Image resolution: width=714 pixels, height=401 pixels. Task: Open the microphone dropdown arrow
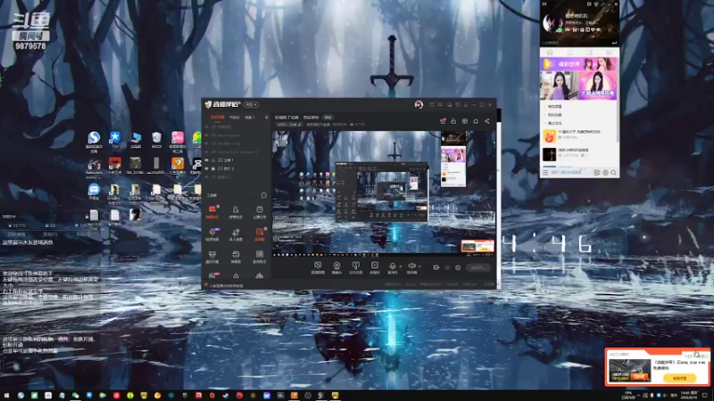pyautogui.click(x=400, y=266)
